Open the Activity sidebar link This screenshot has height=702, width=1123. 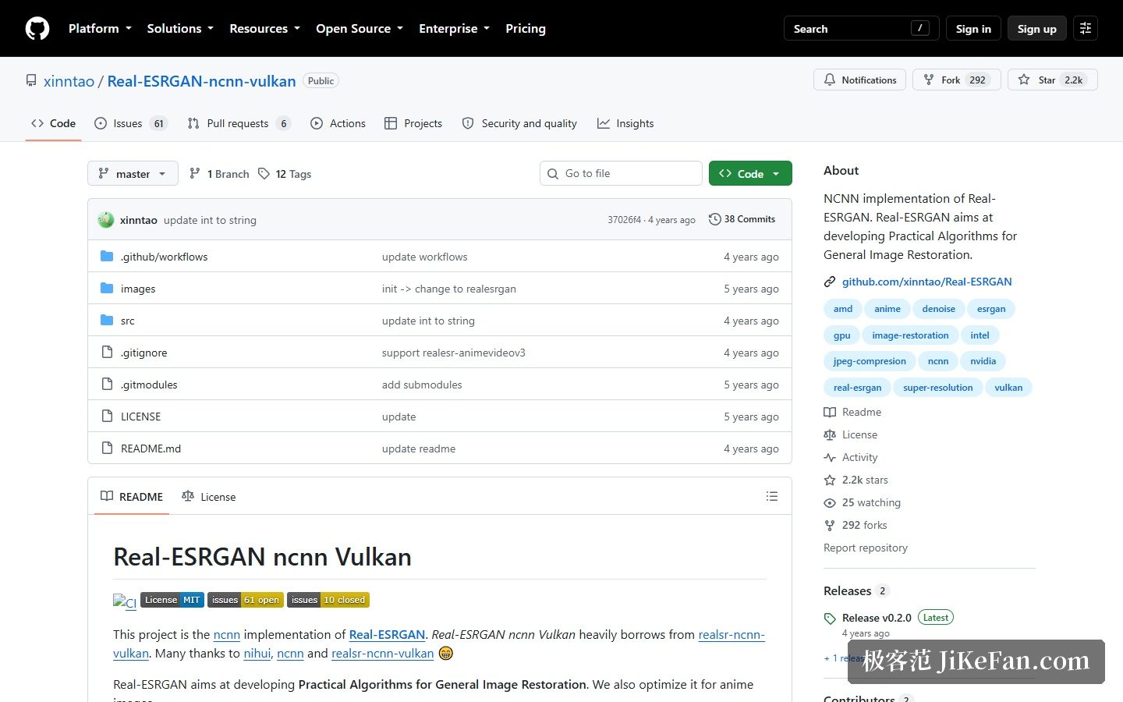(850, 458)
